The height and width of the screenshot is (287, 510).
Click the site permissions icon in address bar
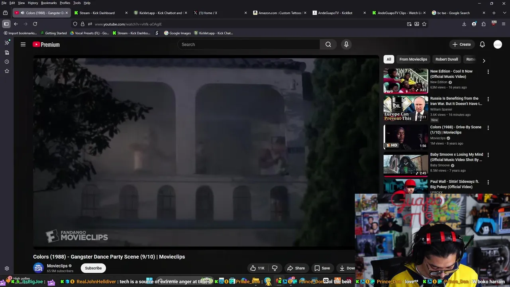point(90,24)
